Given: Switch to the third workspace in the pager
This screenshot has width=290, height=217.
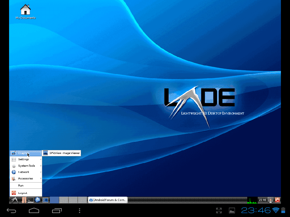Looking at the screenshot, I should [x=73, y=200].
